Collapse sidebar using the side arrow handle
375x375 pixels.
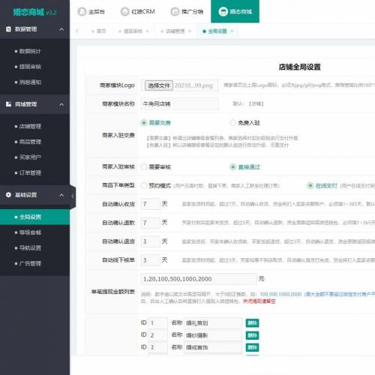73,196
